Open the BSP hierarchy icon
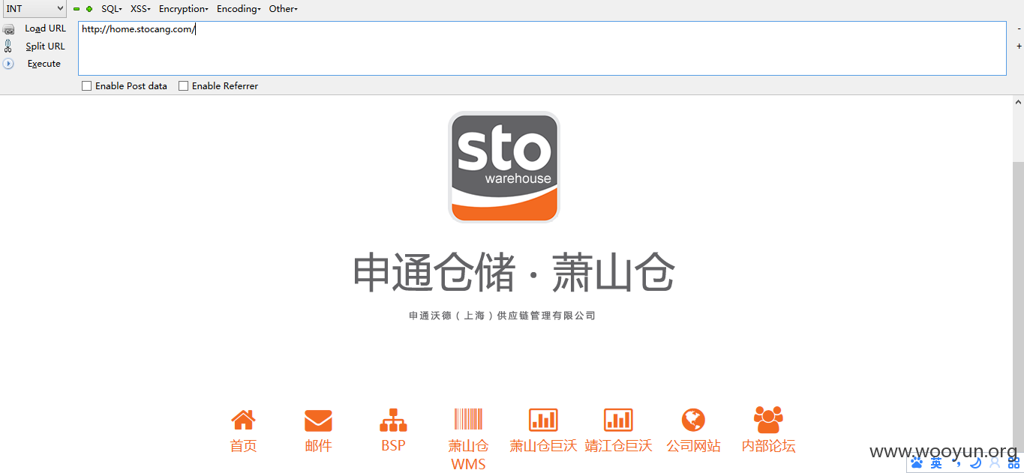This screenshot has height=473, width=1024. tap(393, 420)
